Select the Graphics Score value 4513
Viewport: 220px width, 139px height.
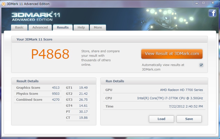click(x=56, y=88)
